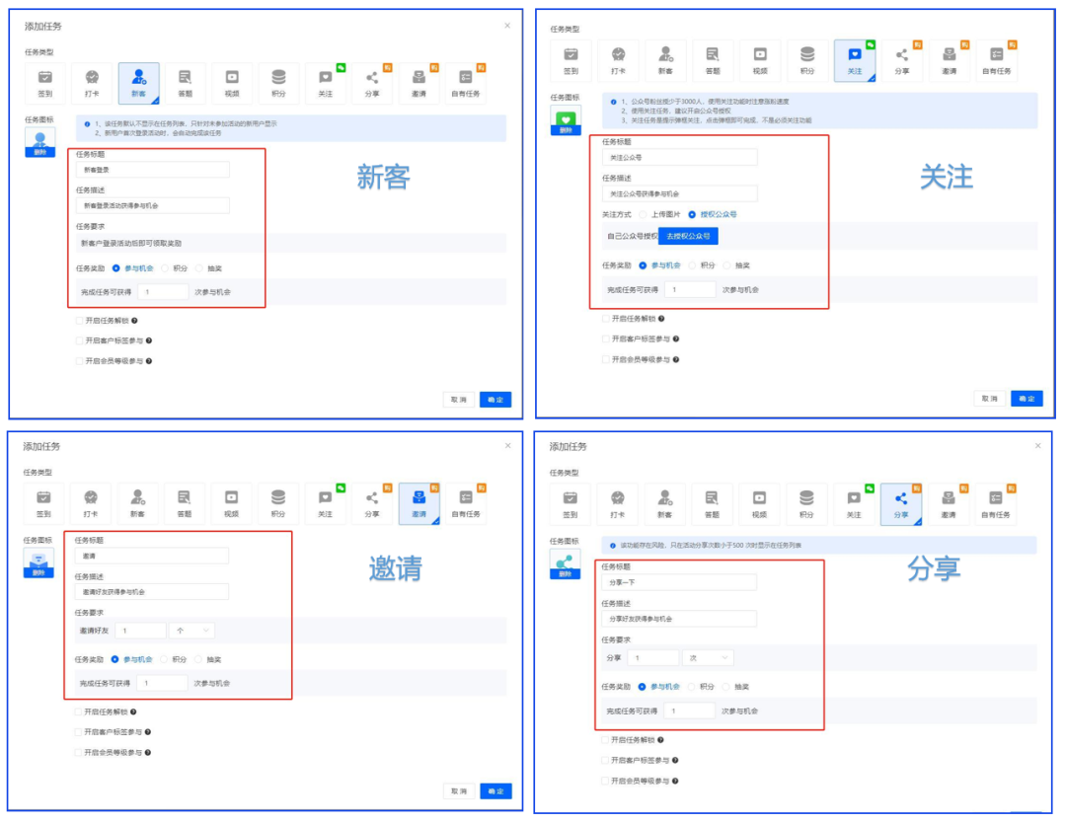This screenshot has height=824, width=1066.
Task: Select 签到 task type in 分享一下 dialog
Action: point(570,504)
